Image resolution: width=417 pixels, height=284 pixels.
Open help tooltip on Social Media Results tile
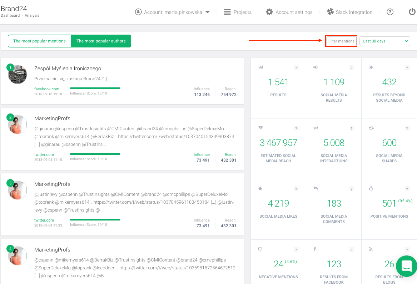352,68
